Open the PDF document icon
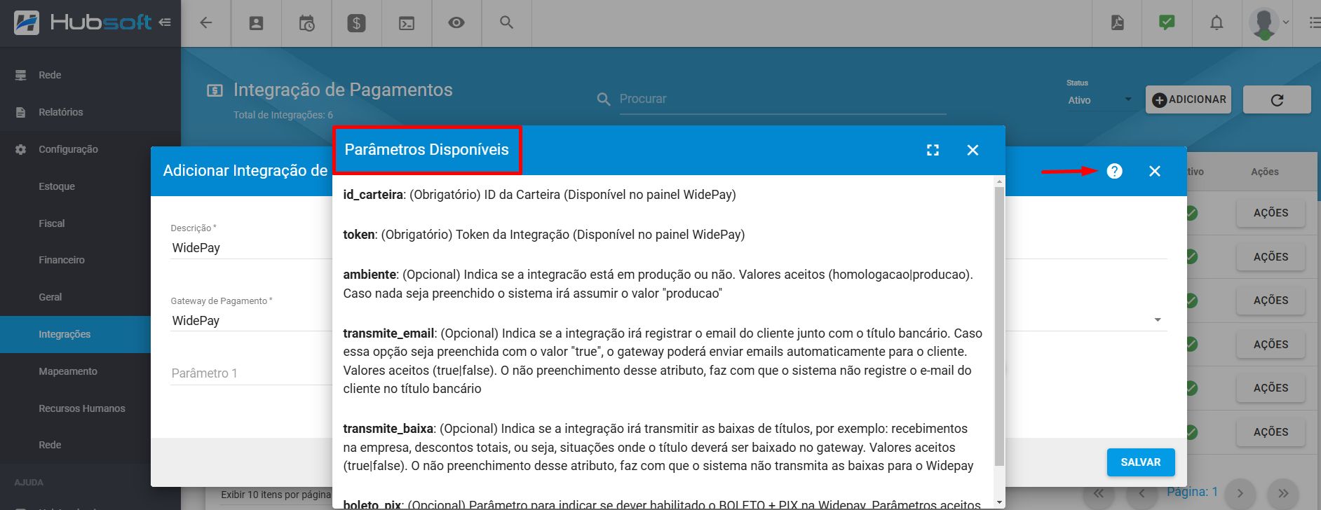 point(1118,22)
